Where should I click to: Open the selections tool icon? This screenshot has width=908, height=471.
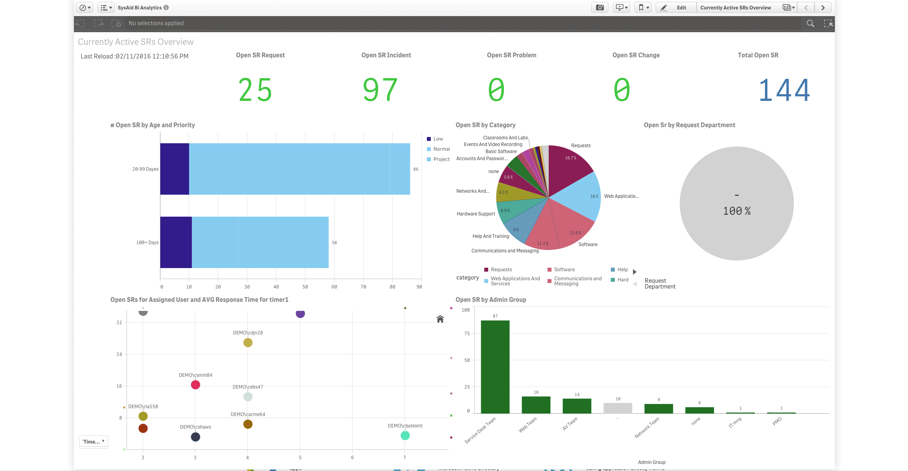[828, 24]
